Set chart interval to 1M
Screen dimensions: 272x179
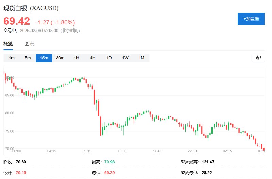(141, 58)
